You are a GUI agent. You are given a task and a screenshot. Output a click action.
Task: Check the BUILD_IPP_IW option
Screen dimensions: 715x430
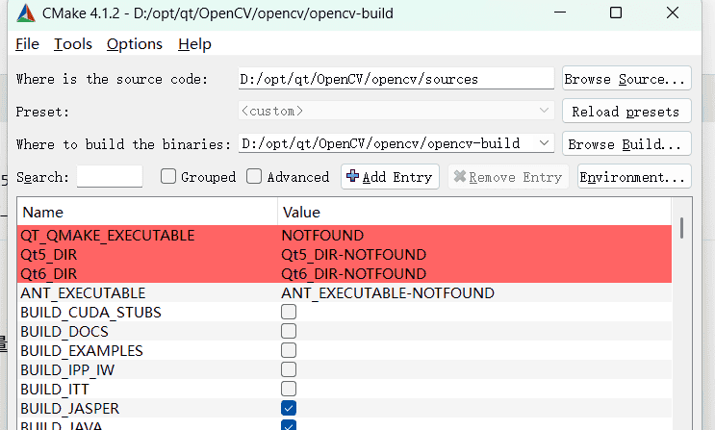coord(289,369)
